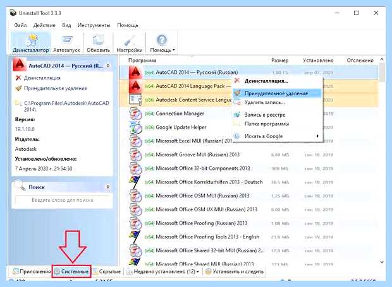Switch to the Скрытые tab
Image resolution: width=392 pixels, height=287 pixels.
point(107,271)
